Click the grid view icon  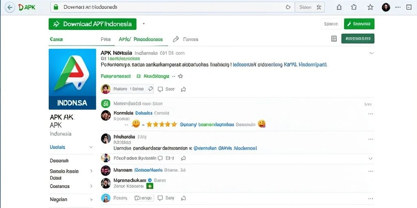pos(334,39)
